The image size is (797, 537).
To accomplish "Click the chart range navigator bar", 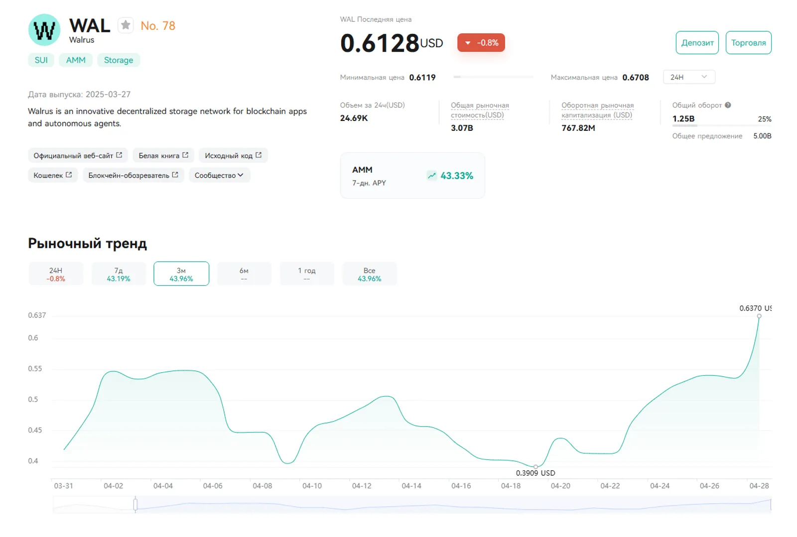I will click(x=412, y=505).
